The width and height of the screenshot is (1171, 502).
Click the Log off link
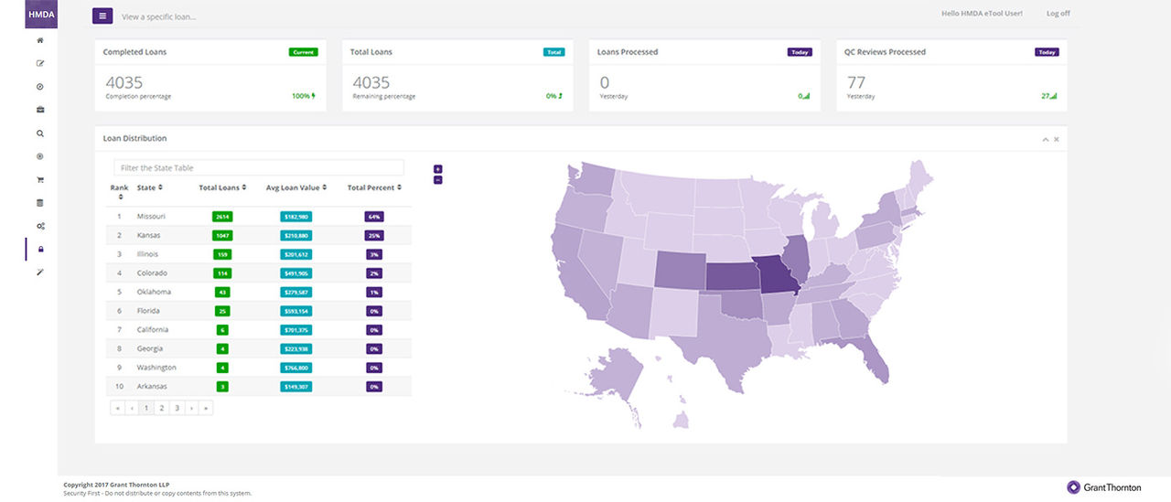1058,14
